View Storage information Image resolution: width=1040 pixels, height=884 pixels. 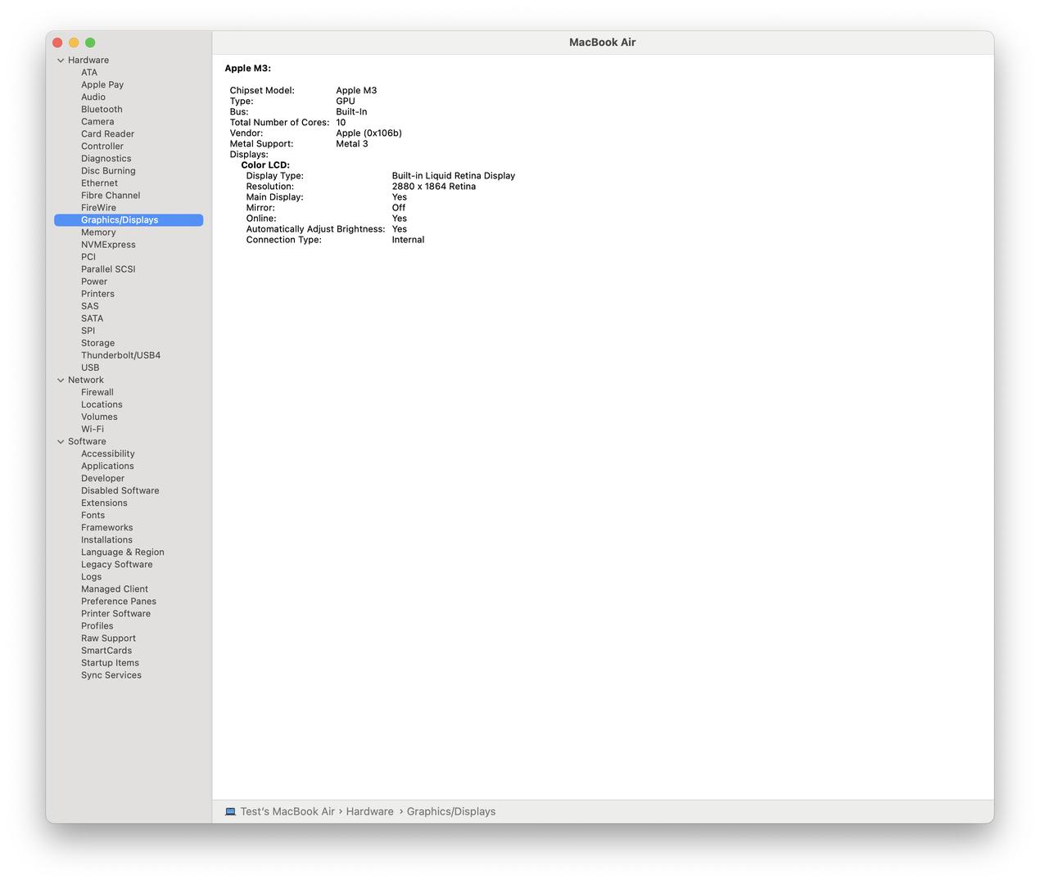pos(97,343)
